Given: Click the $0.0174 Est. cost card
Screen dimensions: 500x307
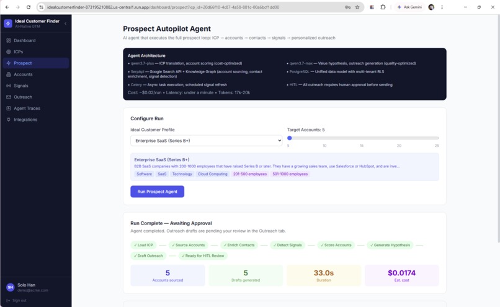Looking at the screenshot, I should coord(402,275).
